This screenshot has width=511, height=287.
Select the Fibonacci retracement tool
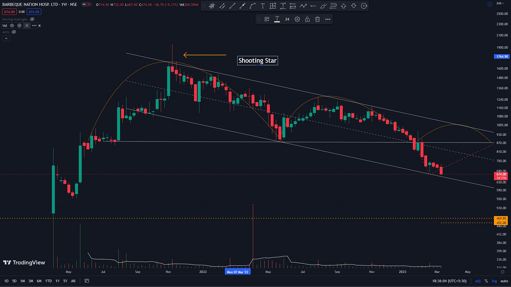293,6
